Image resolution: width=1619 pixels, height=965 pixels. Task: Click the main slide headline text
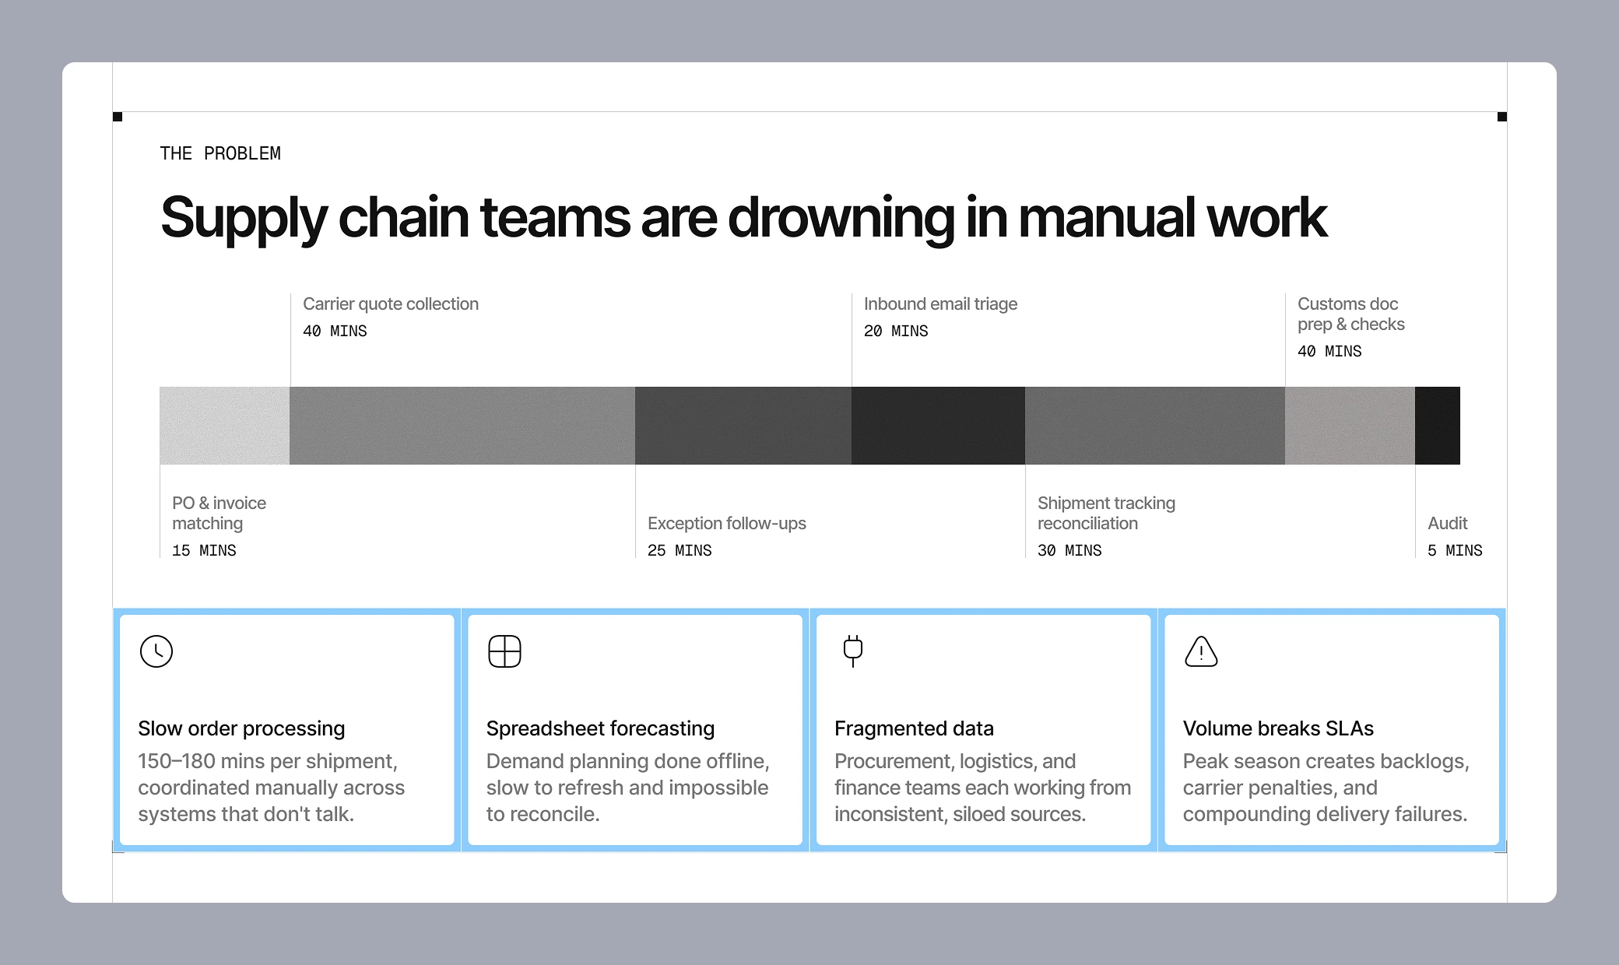[x=743, y=217]
